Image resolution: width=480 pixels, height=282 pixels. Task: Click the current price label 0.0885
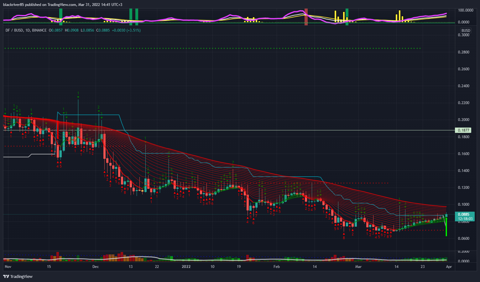(463, 214)
